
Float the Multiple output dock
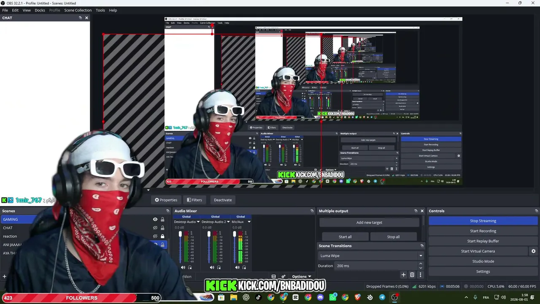pos(416,211)
